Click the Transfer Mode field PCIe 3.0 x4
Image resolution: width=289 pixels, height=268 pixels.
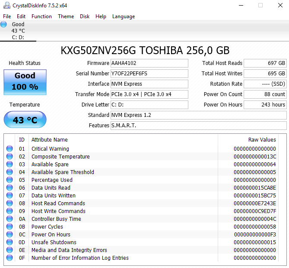(x=149, y=94)
